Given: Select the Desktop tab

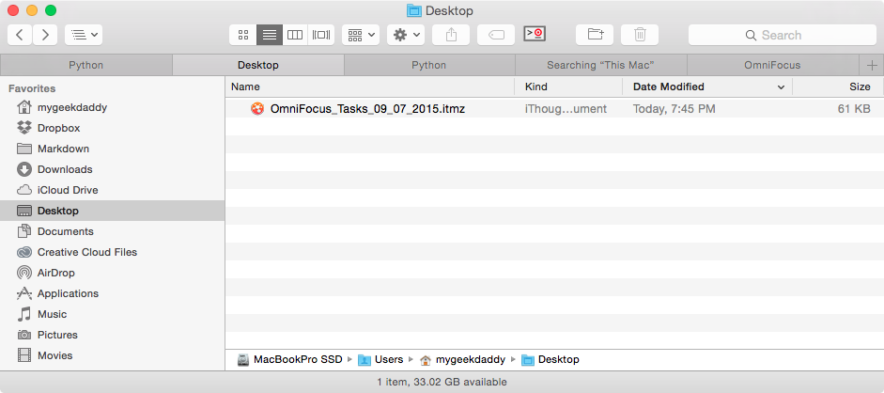Looking at the screenshot, I should tap(257, 65).
